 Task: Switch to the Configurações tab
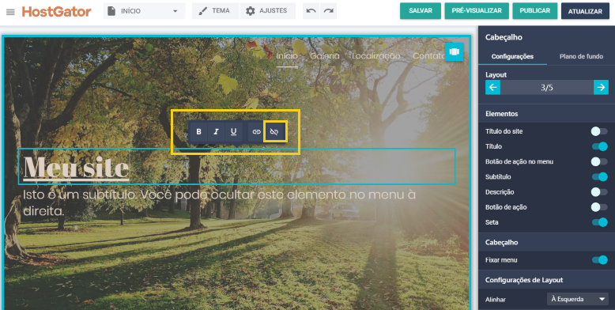point(512,56)
